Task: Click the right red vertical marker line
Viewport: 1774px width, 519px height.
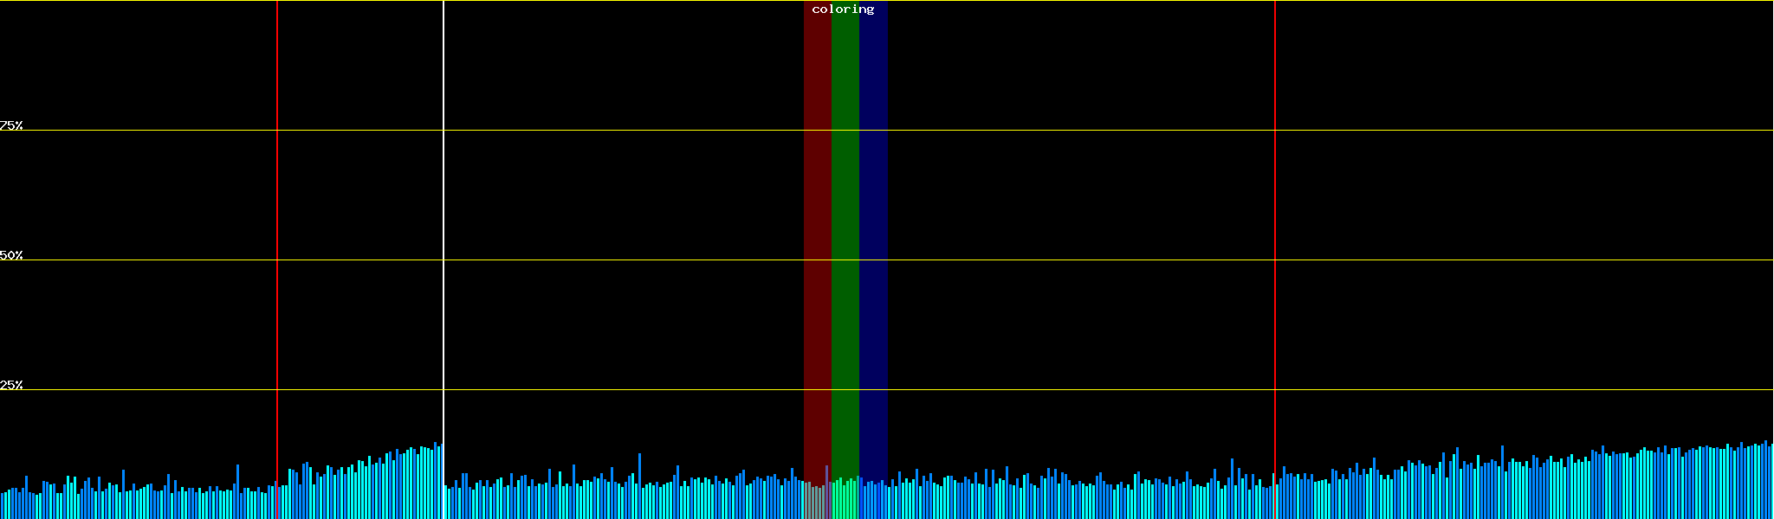Action: [1275, 216]
